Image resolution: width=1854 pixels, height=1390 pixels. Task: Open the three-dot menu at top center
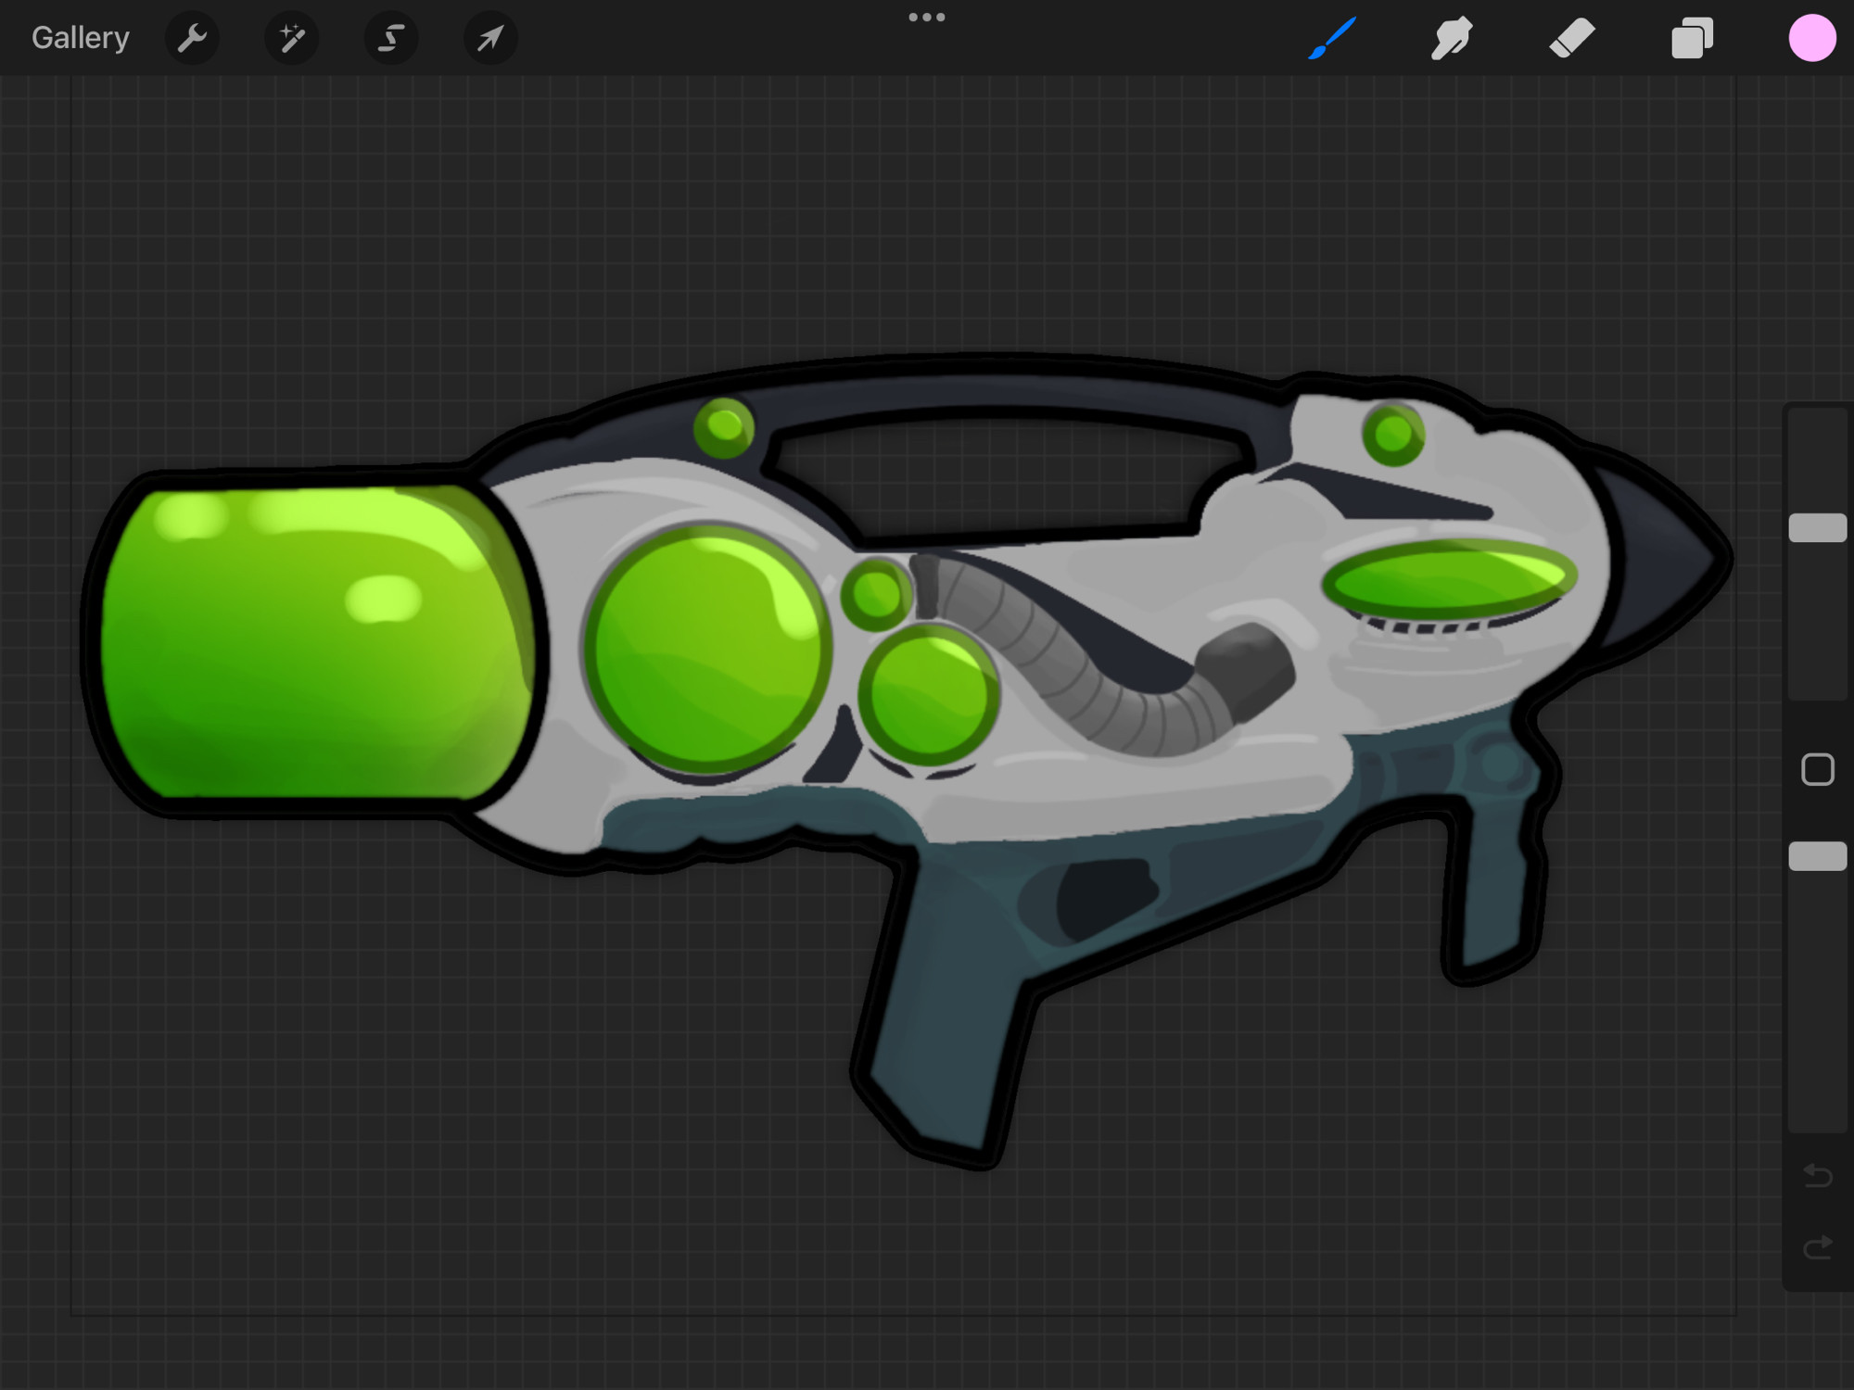927,17
